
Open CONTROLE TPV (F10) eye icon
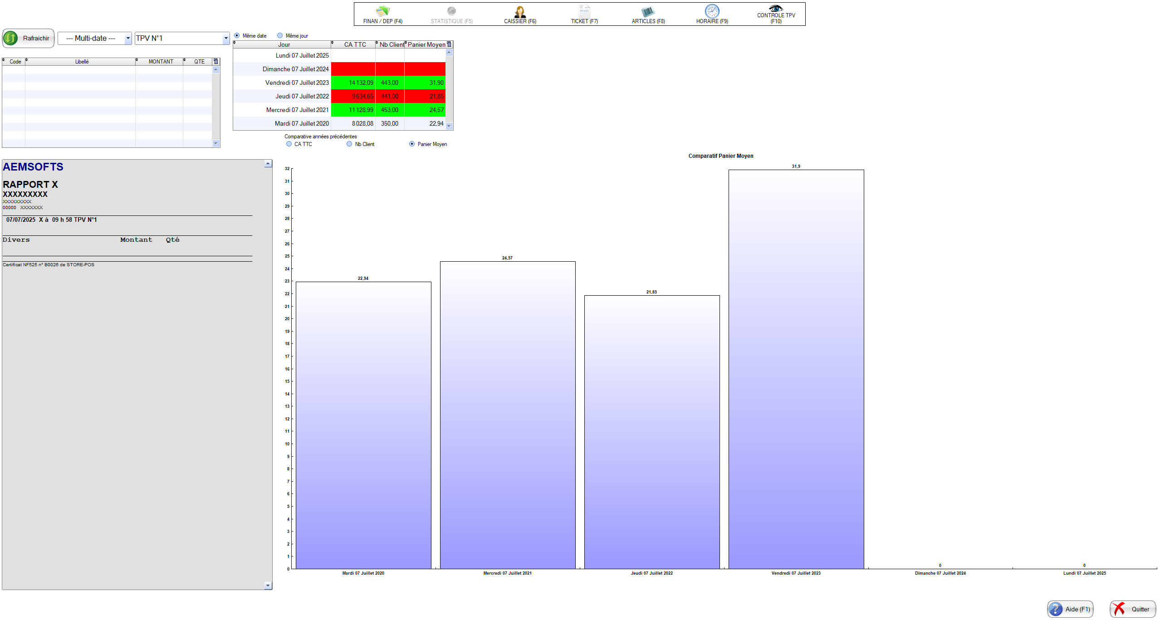coord(776,8)
